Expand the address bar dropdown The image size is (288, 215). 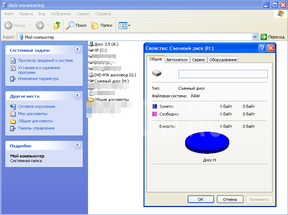[255, 37]
